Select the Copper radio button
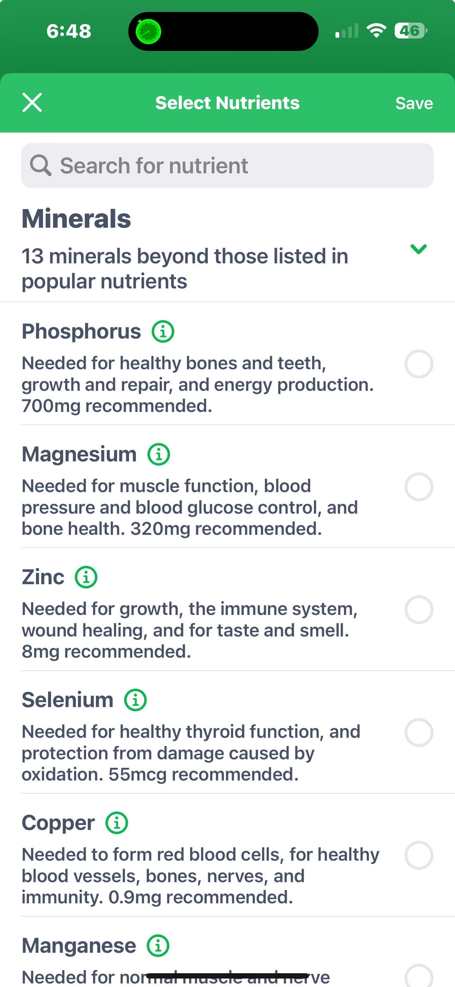 [x=419, y=855]
